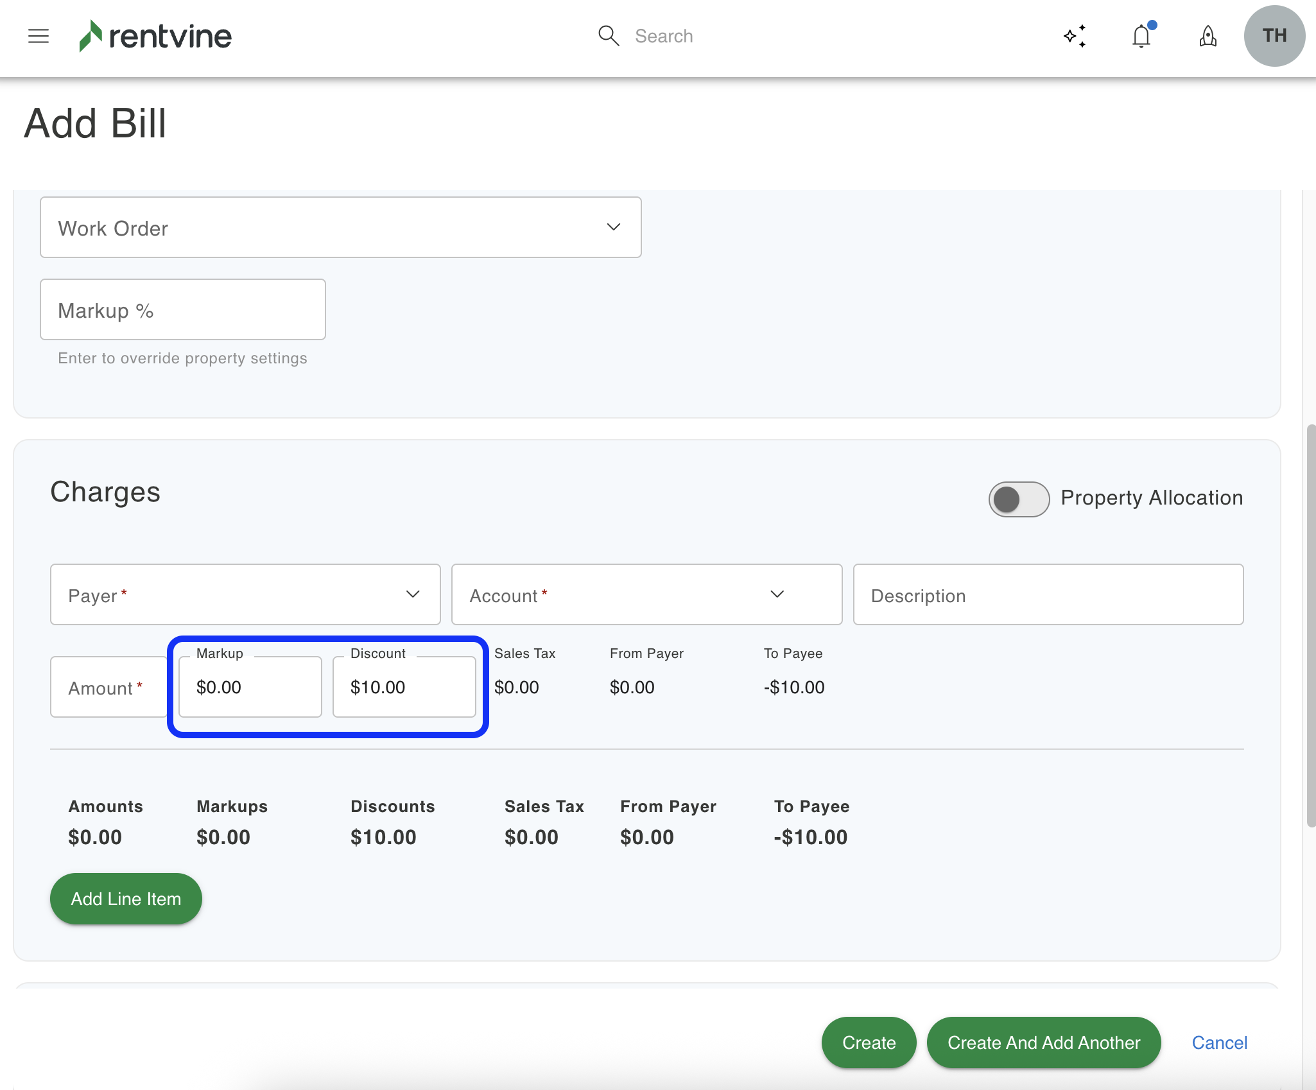Viewport: 1316px width, 1090px height.
Task: Click the Create button
Action: [869, 1042]
